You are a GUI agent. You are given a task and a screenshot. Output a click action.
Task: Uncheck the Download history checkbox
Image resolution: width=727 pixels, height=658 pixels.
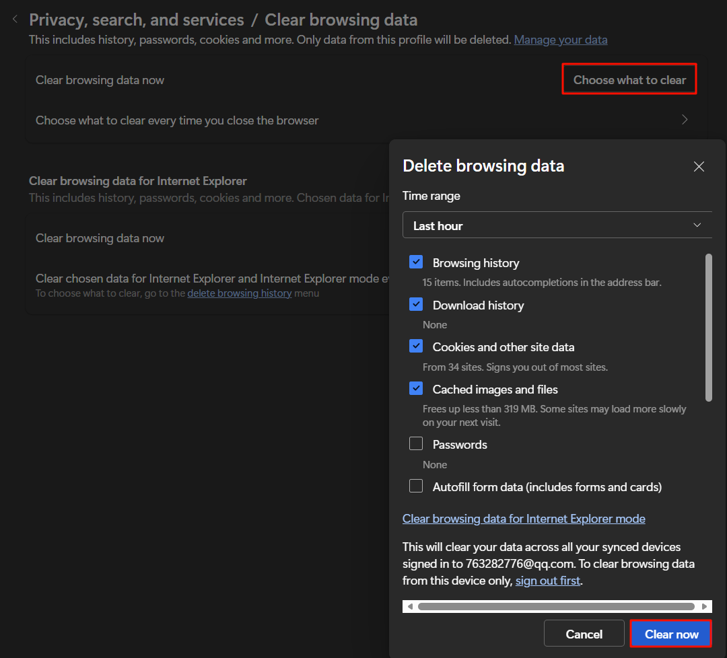[x=416, y=305]
